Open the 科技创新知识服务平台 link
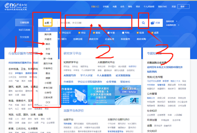This screenshot has width=197, height=133. 20,63
